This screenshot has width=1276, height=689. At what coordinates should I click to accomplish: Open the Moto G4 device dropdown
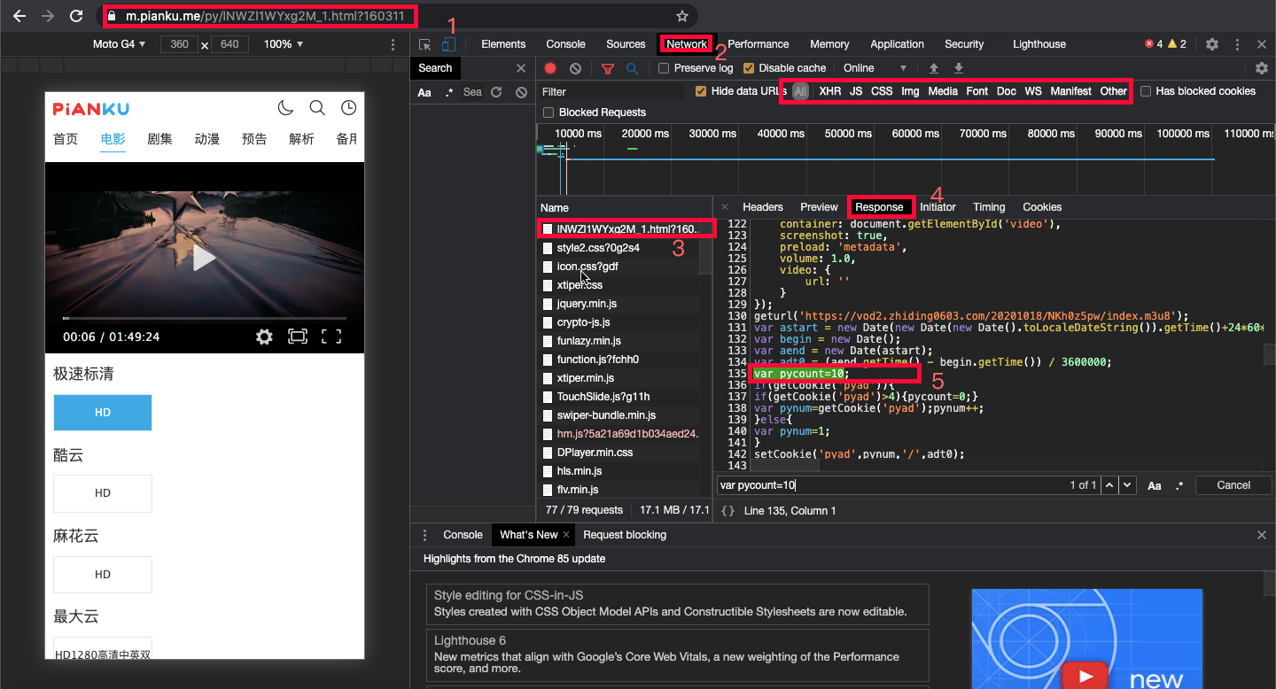tap(120, 44)
